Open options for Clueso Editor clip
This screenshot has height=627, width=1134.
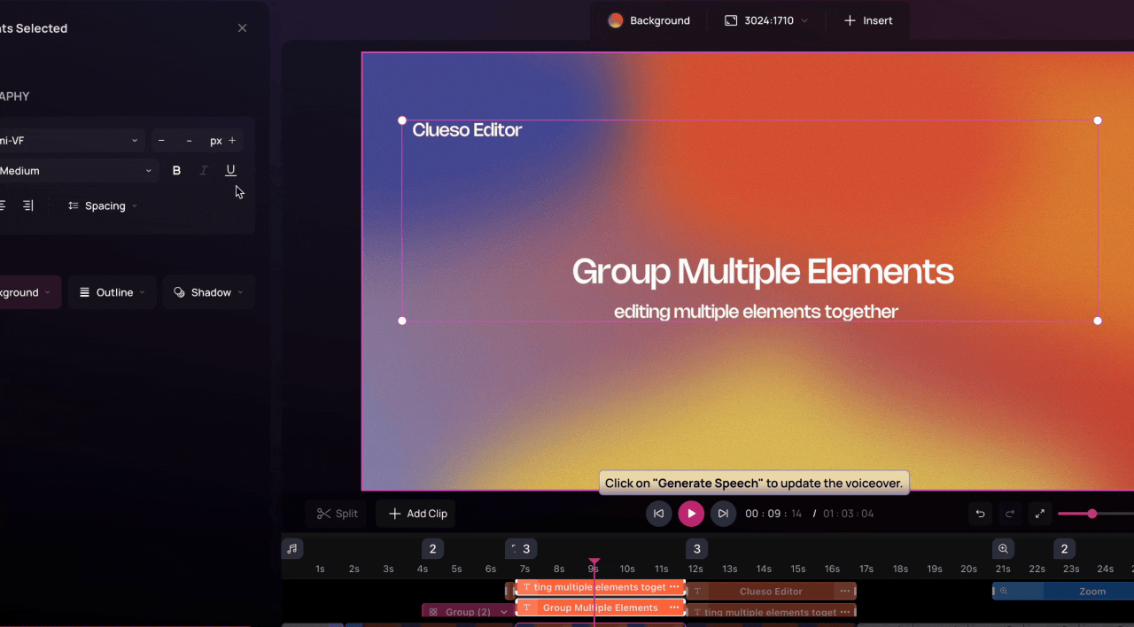point(845,591)
